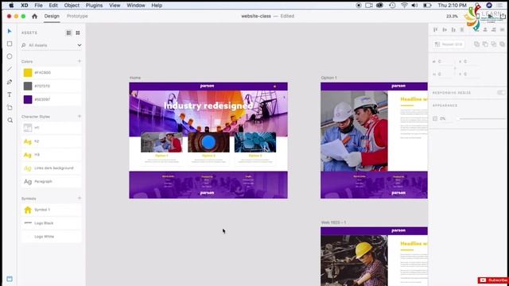509x286 pixels.
Task: Select the gray #707070 color swatch
Action: pyautogui.click(x=28, y=86)
